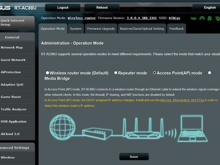Viewport: 220px width, 165px height.
Task: Open the Firmware Upgrade tab
Action: coord(101,29)
